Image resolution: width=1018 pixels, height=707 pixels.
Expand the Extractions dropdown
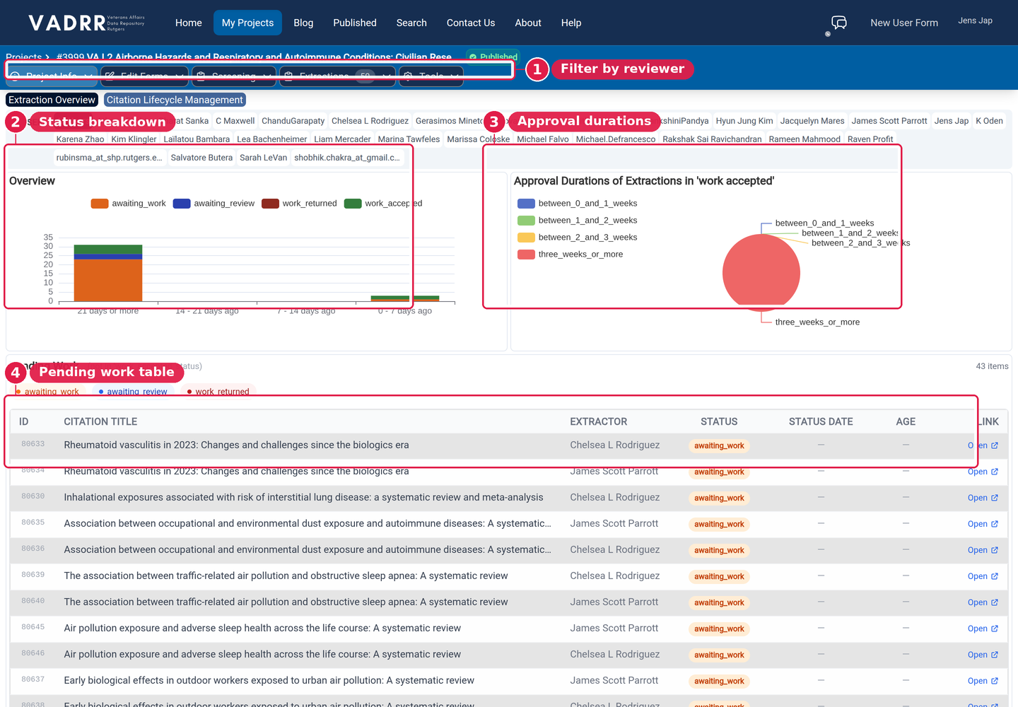(x=337, y=76)
